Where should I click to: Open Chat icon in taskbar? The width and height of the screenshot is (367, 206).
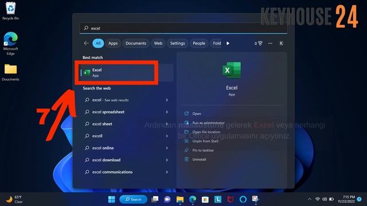pyautogui.click(x=167, y=200)
